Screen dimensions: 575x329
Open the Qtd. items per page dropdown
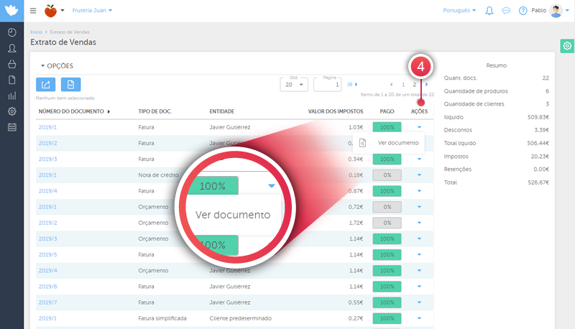click(293, 85)
